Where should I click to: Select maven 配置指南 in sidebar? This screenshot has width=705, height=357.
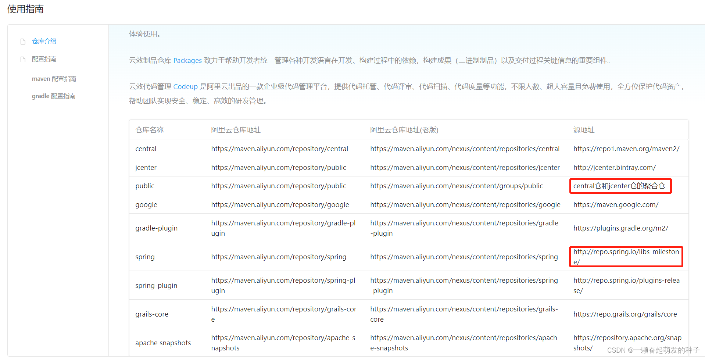click(54, 79)
